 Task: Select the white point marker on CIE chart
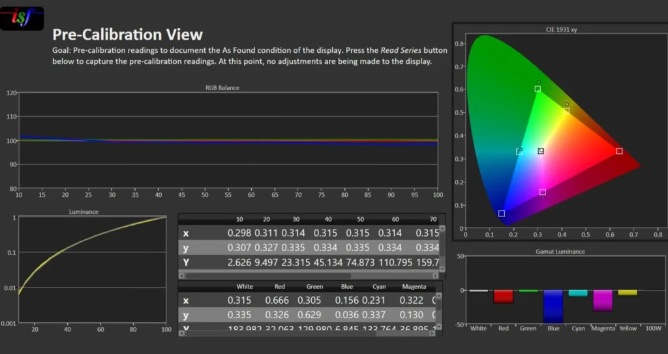click(541, 151)
